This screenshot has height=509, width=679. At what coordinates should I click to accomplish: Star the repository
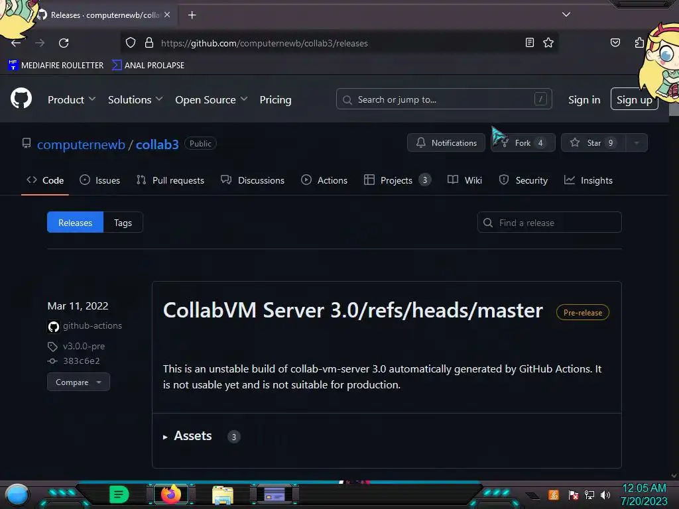click(593, 143)
